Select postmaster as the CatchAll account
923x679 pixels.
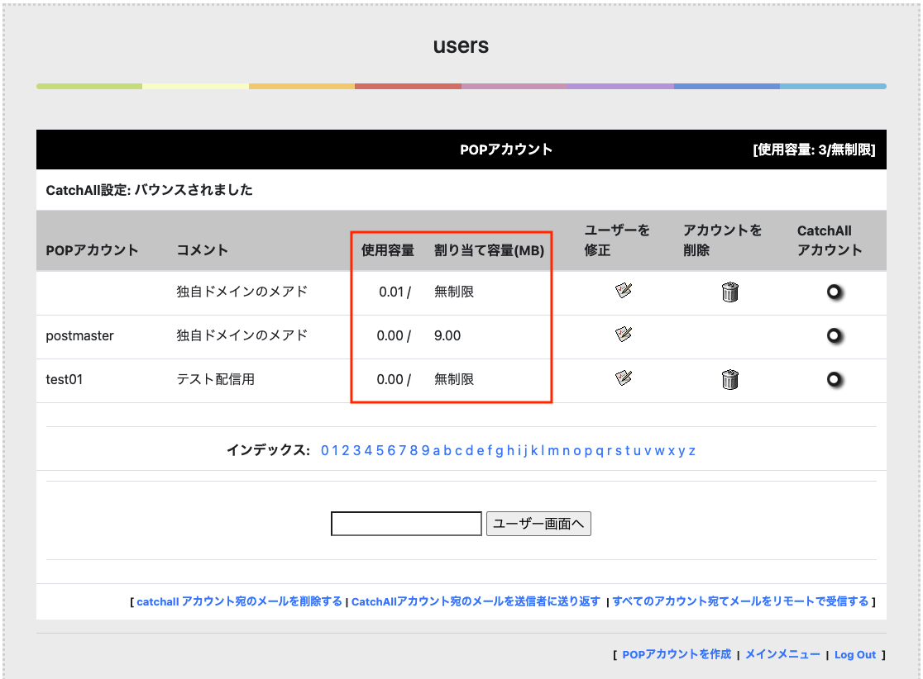point(835,335)
